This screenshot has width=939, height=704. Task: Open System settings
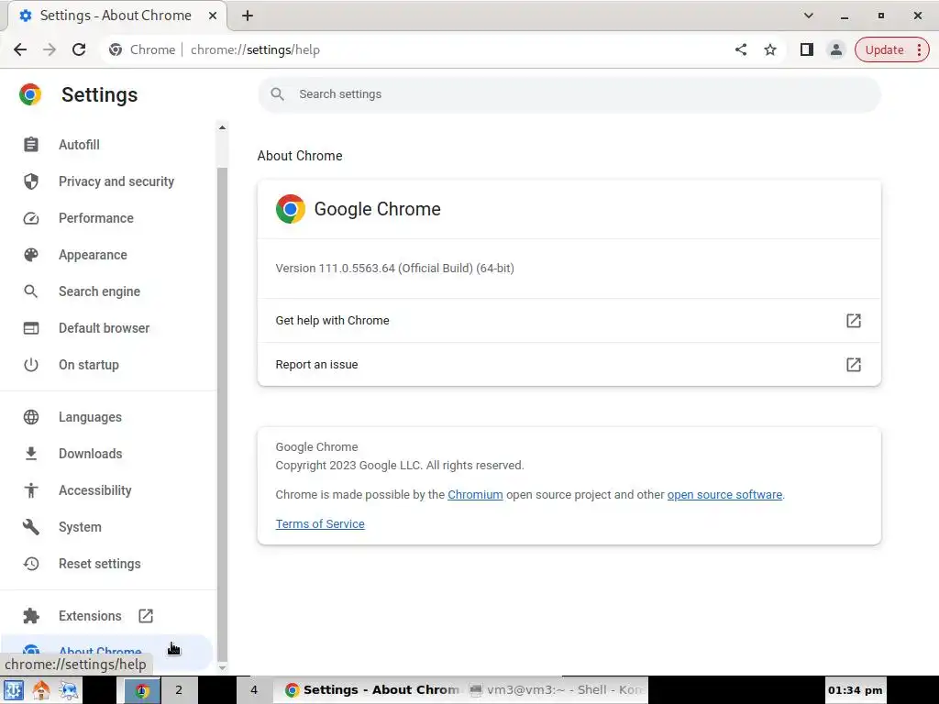click(x=80, y=527)
